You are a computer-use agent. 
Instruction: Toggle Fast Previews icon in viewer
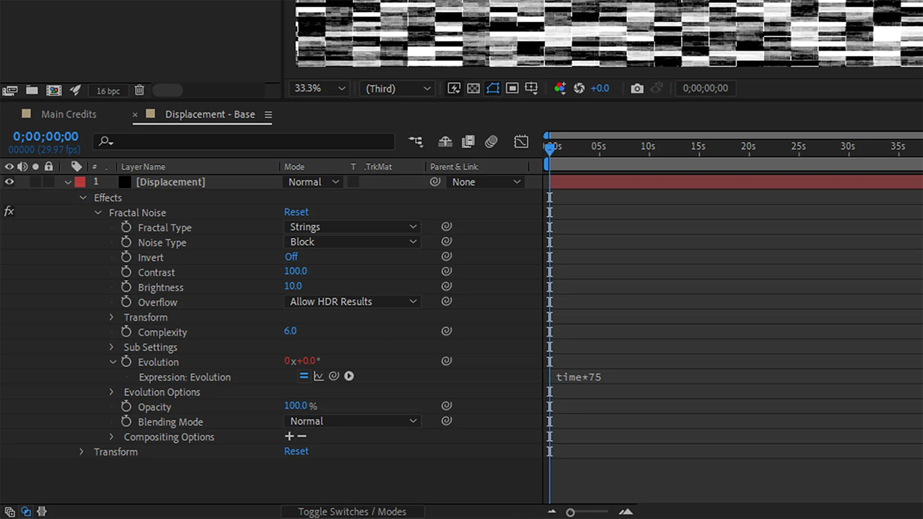coord(454,88)
